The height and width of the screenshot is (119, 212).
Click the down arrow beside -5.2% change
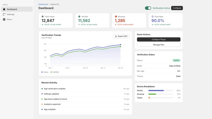click(116, 25)
